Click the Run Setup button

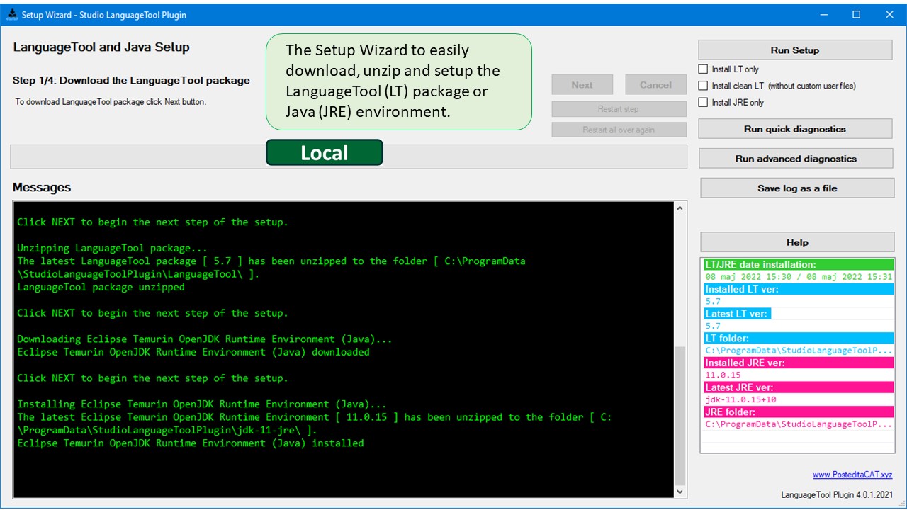coord(794,50)
